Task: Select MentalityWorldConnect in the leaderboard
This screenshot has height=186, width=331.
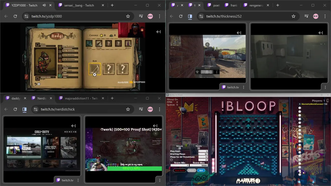Action: pos(313,104)
